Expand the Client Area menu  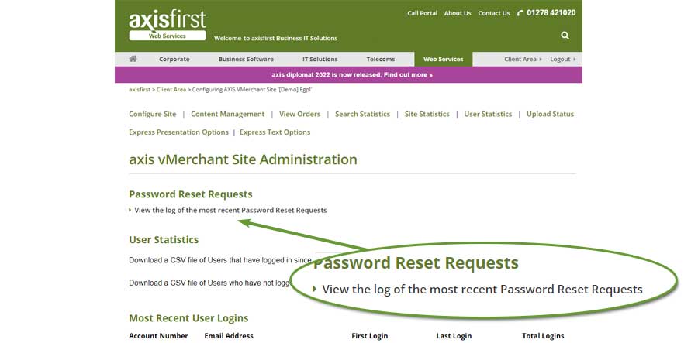point(523,59)
